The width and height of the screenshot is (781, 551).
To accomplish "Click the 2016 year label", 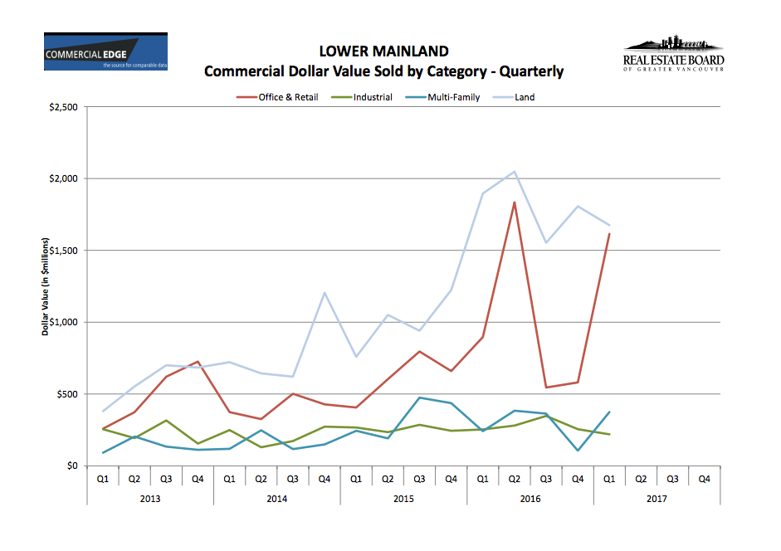I will pyautogui.click(x=530, y=499).
